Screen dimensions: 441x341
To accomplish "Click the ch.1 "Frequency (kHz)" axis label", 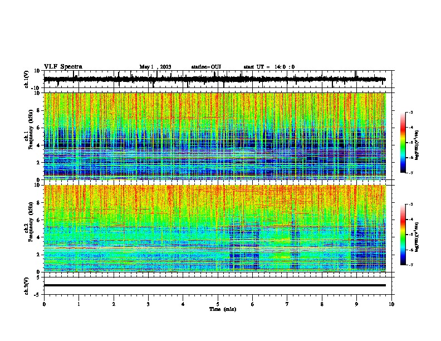I will point(31,129).
